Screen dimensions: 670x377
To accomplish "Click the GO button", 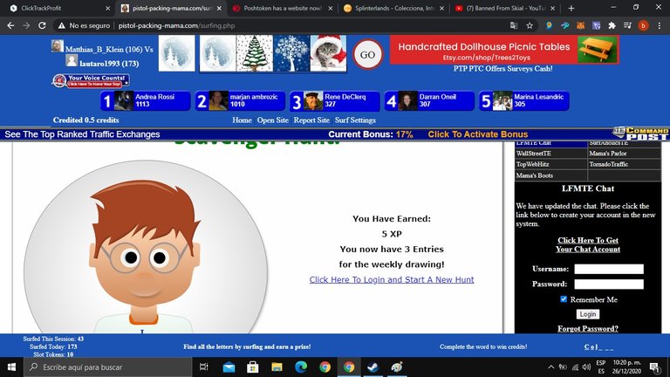I will [367, 55].
